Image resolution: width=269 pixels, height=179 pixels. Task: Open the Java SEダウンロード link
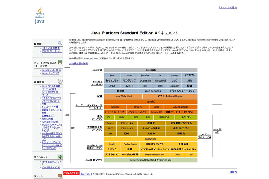click(51, 163)
